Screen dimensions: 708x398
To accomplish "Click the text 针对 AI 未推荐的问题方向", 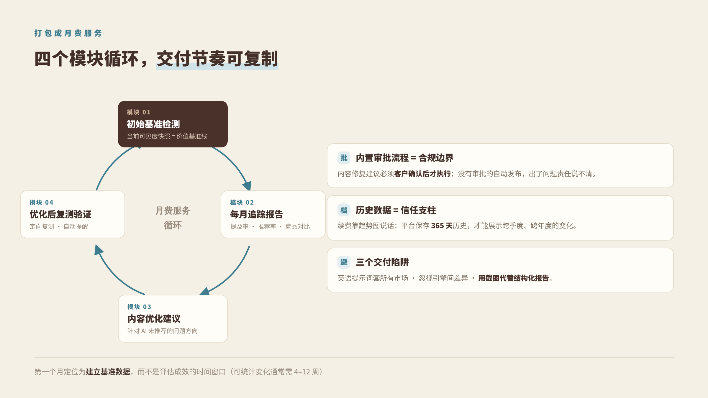I will [x=163, y=331].
